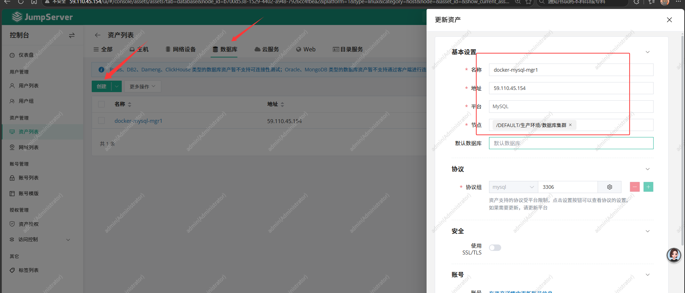
Task: Collapse the 基本设置 section
Action: 648,52
